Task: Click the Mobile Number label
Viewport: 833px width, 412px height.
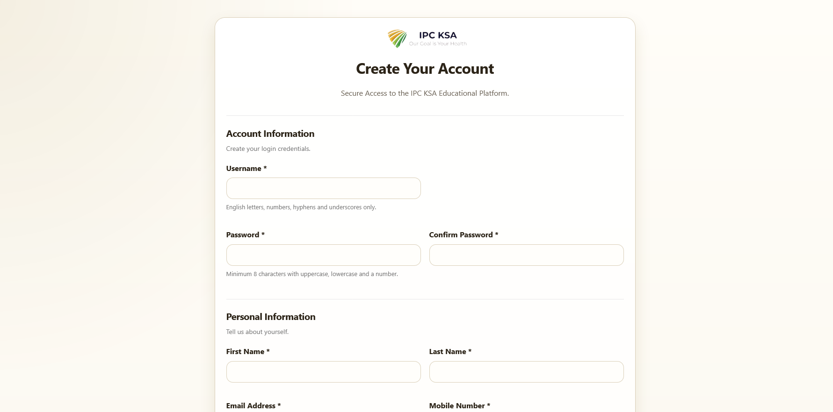Action: pos(459,405)
